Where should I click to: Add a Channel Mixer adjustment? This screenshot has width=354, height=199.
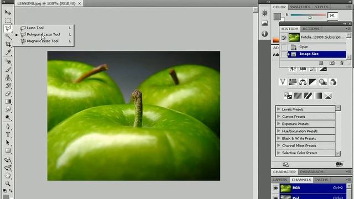coord(333,82)
